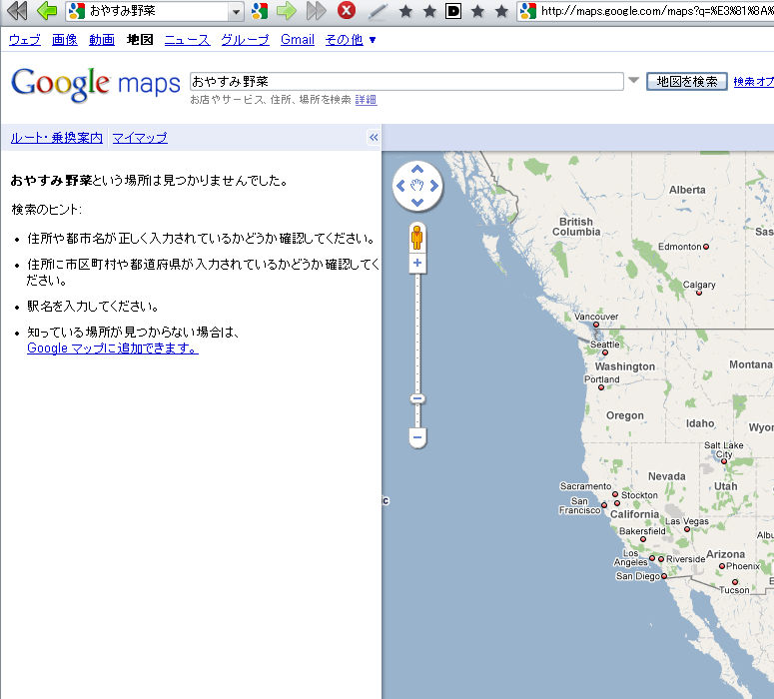Open the Google マップに追加できます link
Screen dimensions: 774x699
[113, 349]
